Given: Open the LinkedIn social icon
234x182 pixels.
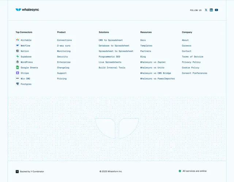Looking at the screenshot, I should coord(211,10).
